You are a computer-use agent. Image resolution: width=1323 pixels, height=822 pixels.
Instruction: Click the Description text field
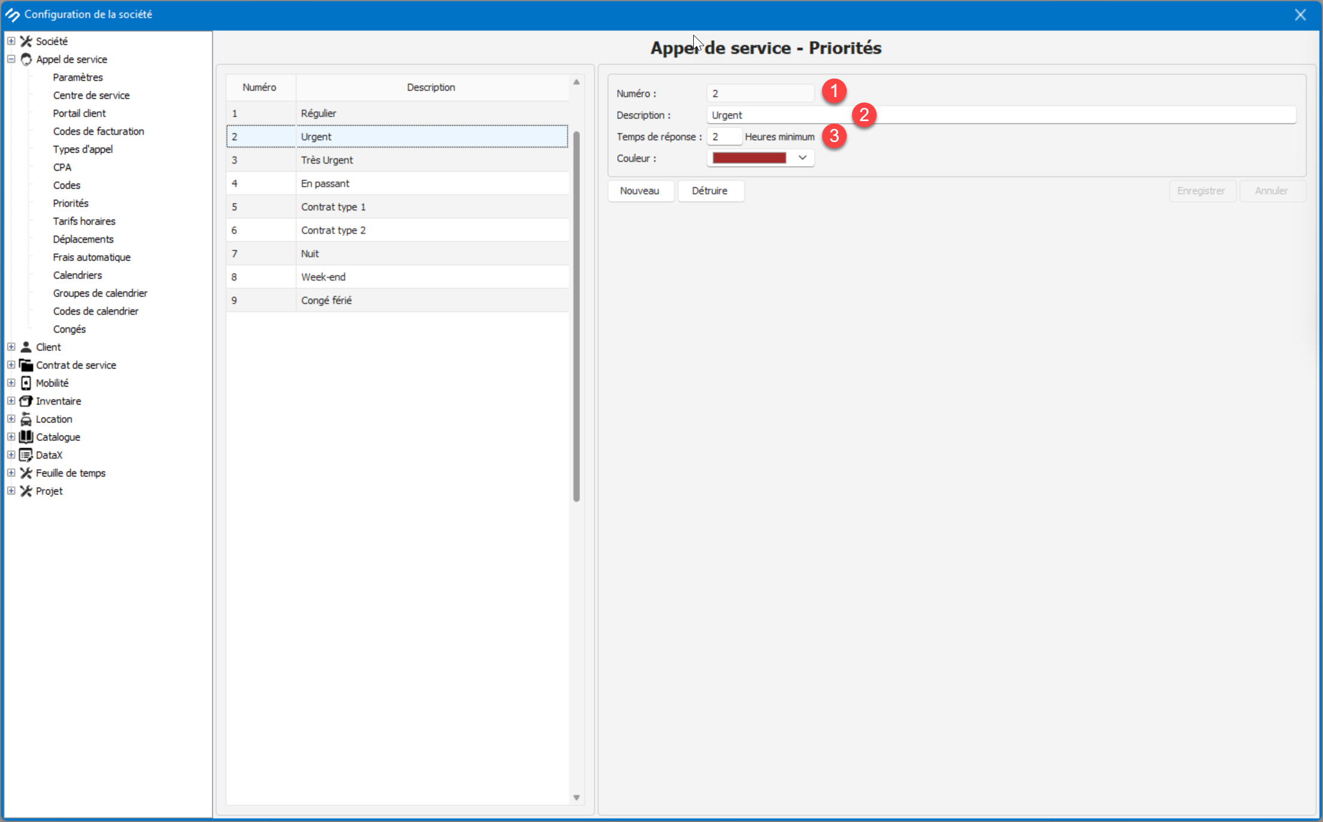point(1001,115)
